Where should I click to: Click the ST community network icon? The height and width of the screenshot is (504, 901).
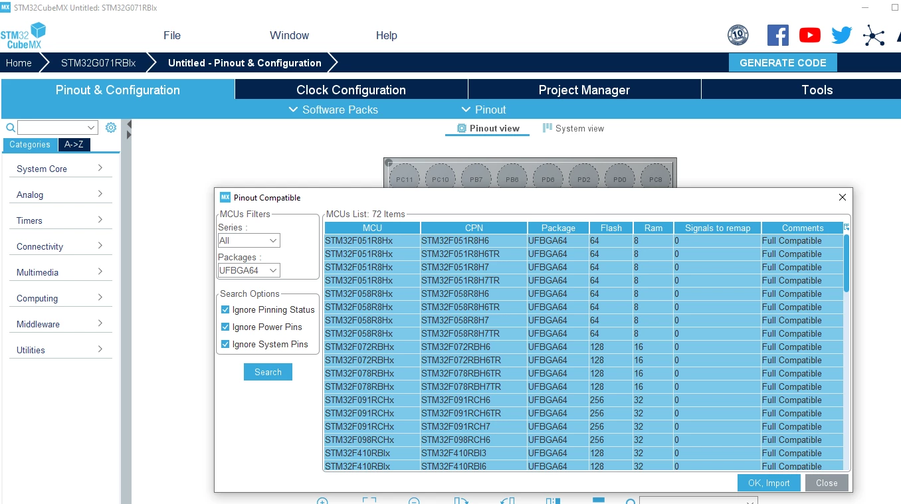pyautogui.click(x=874, y=35)
